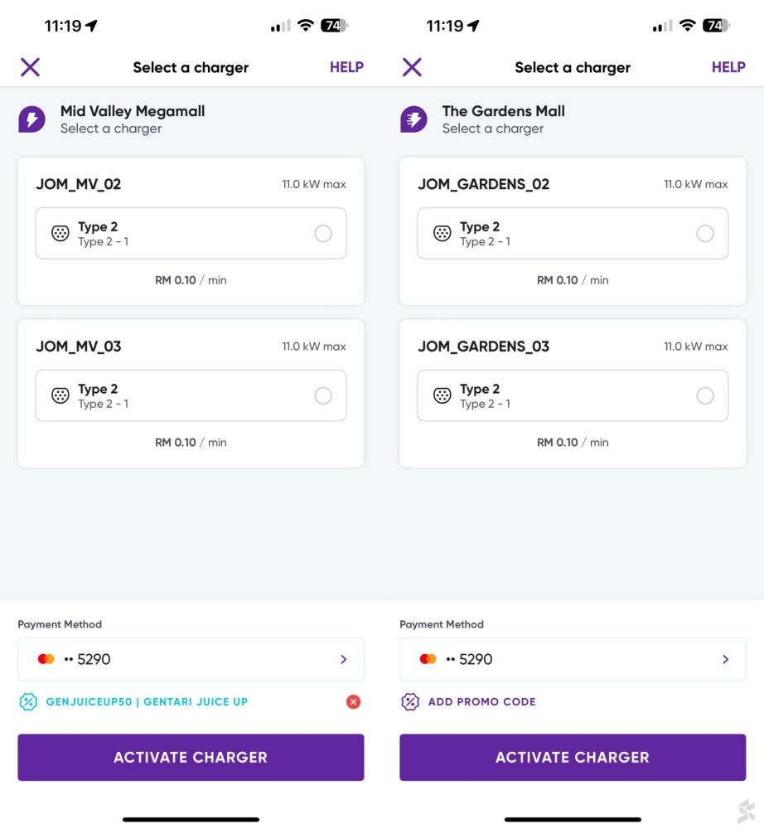This screenshot has height=829, width=764.
Task: Tap the Mid Valley Megamall station logo
Action: (x=31, y=119)
